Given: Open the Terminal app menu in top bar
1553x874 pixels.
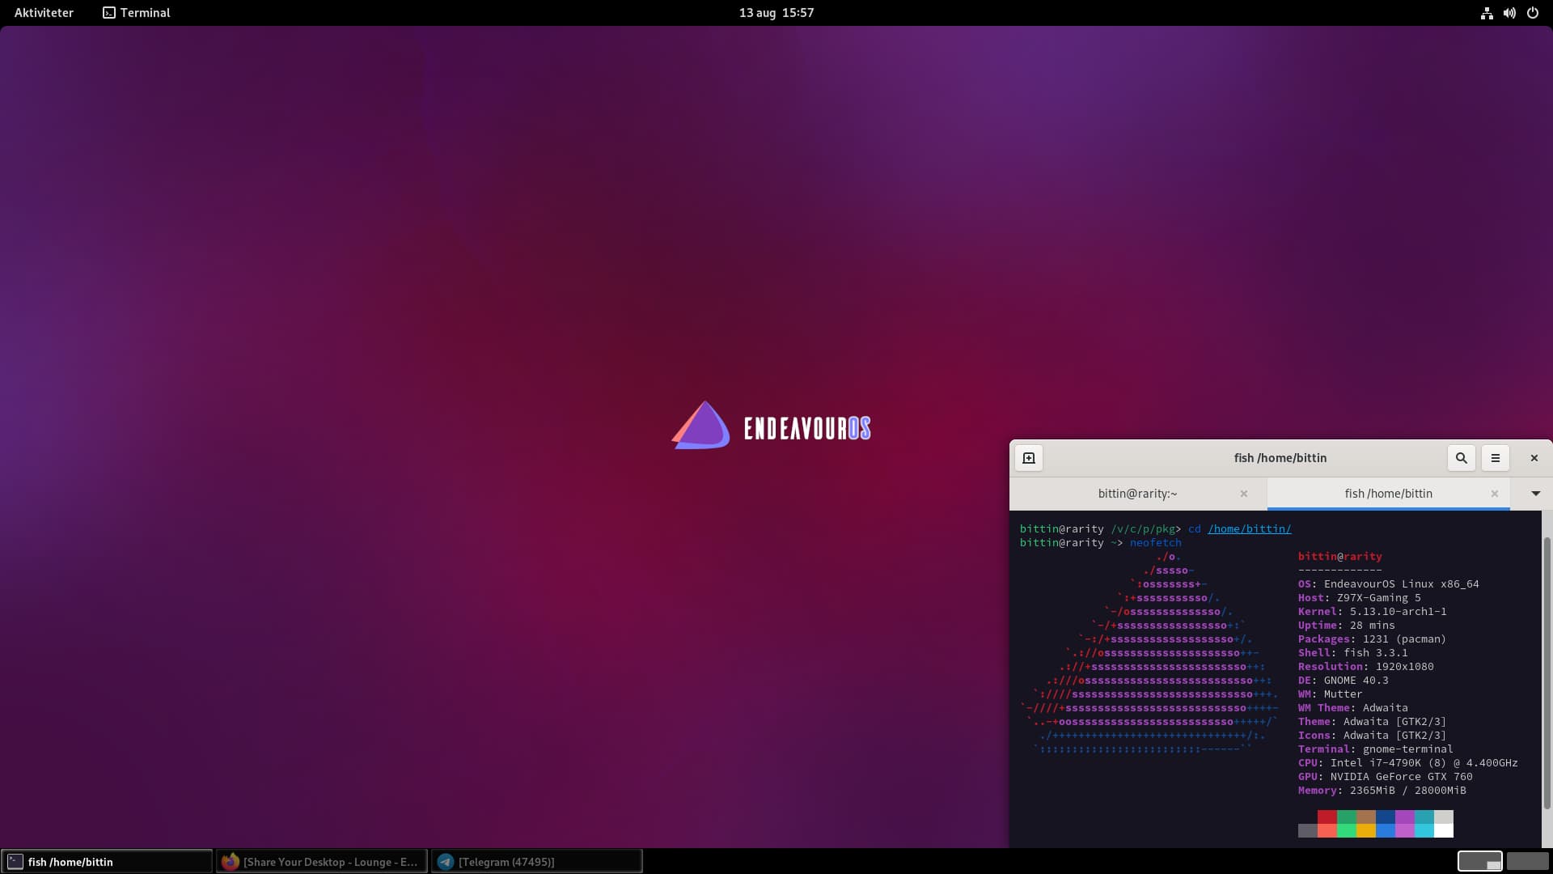Looking at the screenshot, I should (136, 13).
